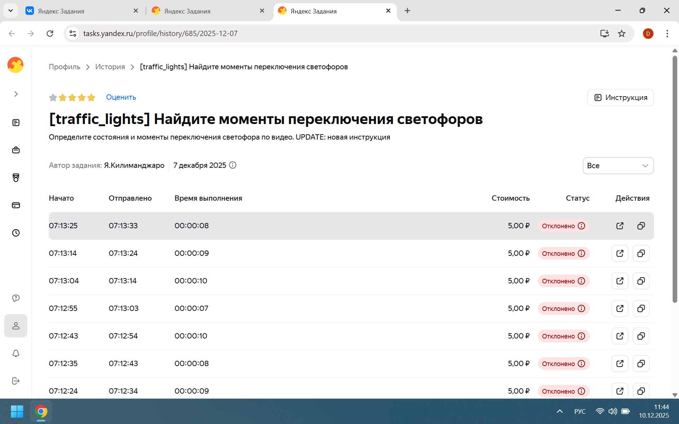Click the first gray rating star
This screenshot has width=679, height=424.
pyautogui.click(x=53, y=98)
